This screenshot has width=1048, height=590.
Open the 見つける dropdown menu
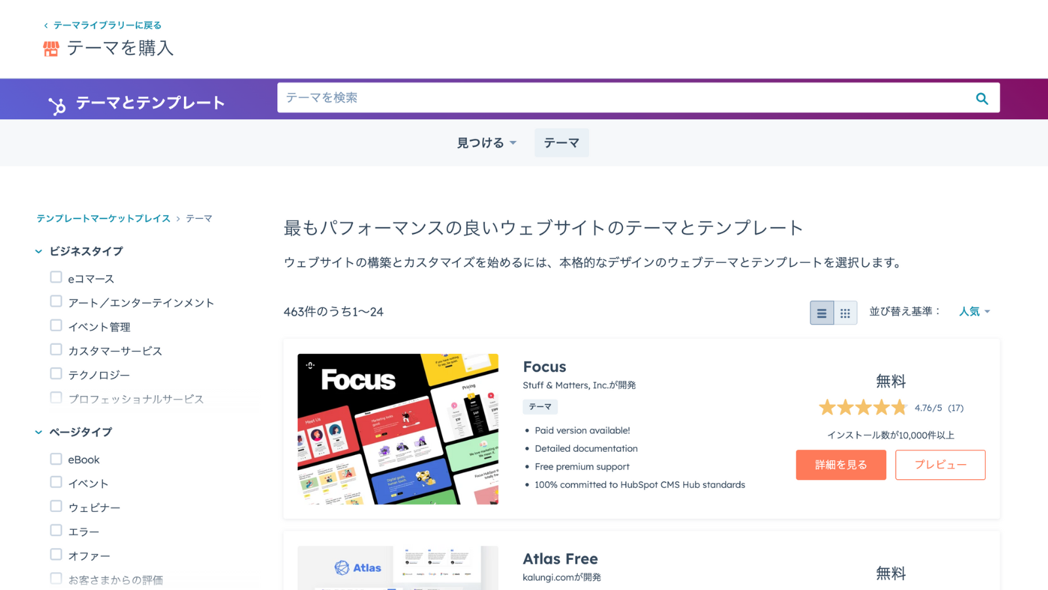487,143
